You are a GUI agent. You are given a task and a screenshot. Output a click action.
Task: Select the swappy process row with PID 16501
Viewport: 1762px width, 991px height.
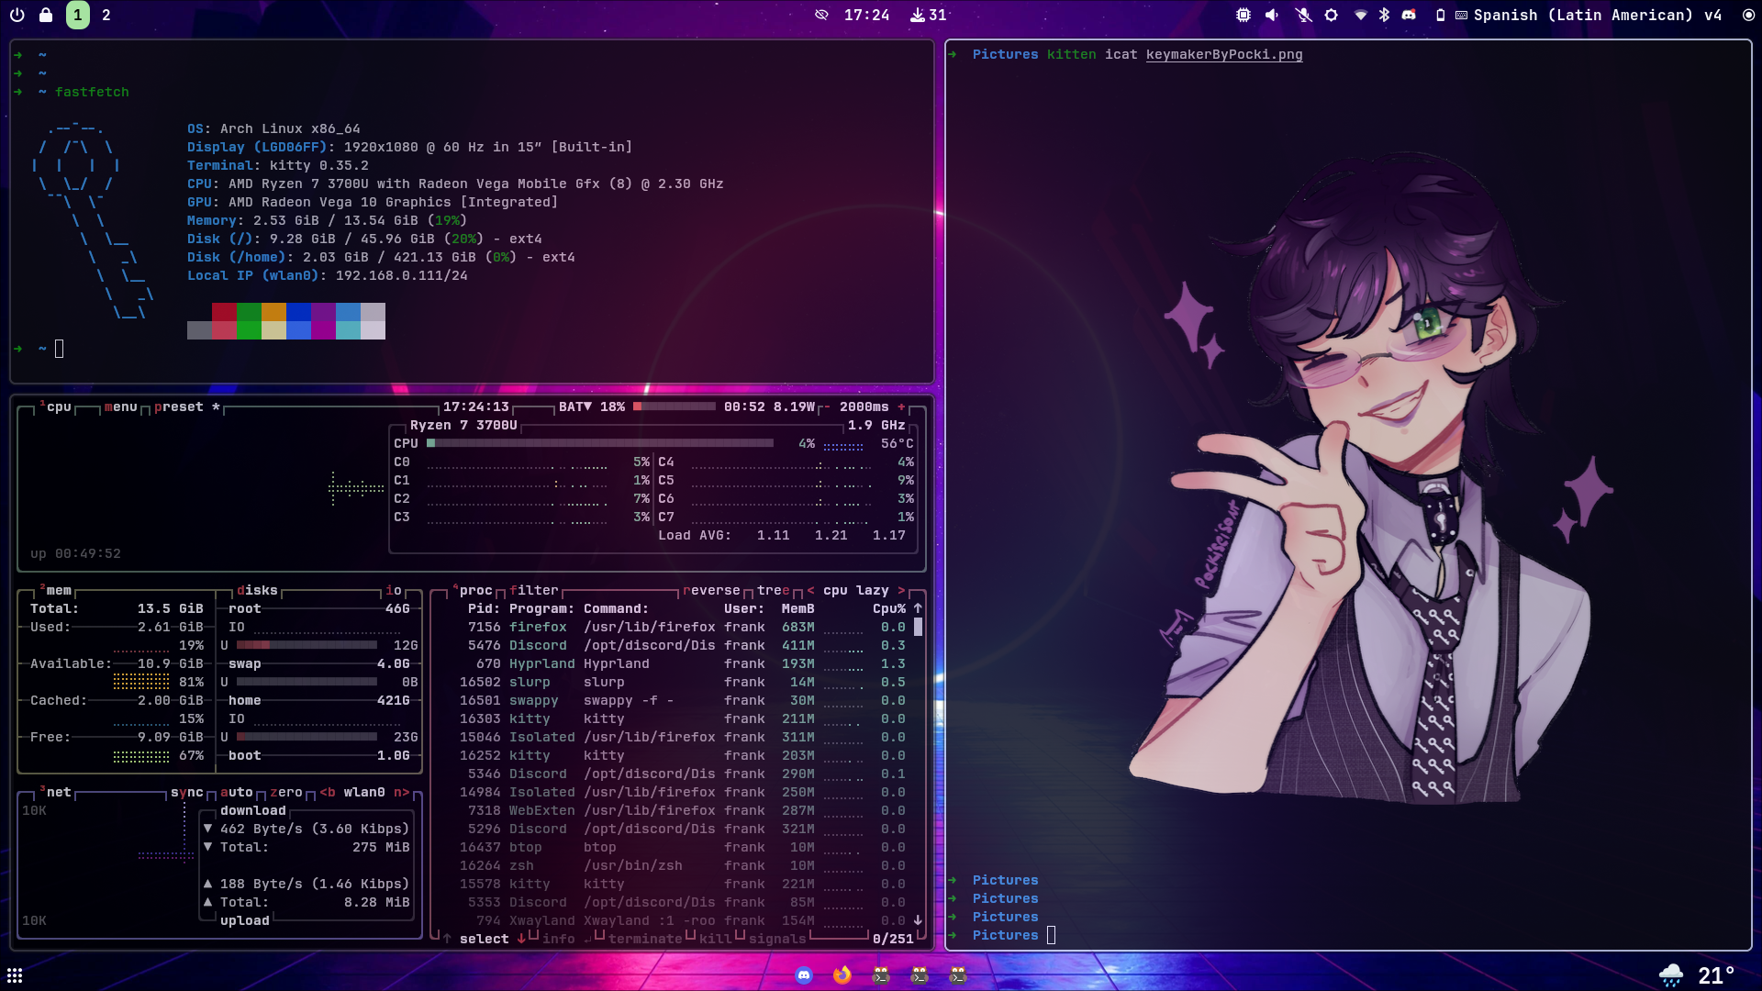683,700
